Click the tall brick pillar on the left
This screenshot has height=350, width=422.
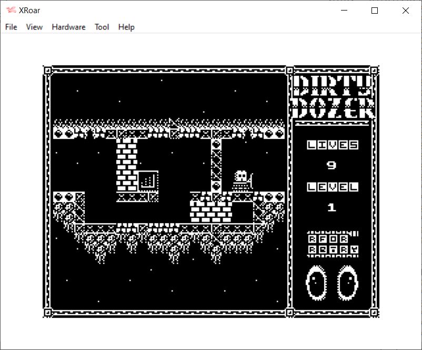point(126,165)
